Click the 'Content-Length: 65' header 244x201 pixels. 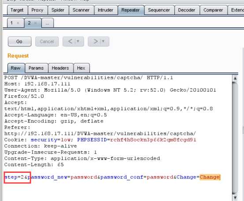34,165
